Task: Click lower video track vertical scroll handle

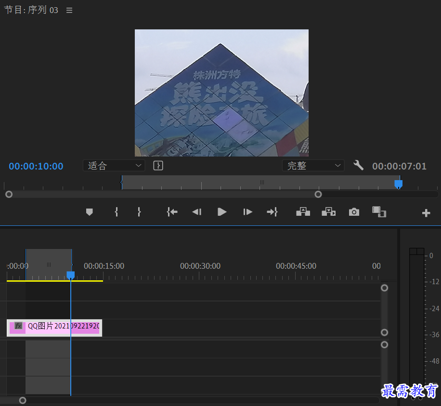Action: [x=385, y=332]
